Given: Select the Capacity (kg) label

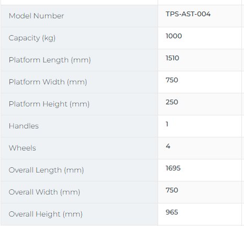Looking at the screenshot, I should [x=32, y=38].
